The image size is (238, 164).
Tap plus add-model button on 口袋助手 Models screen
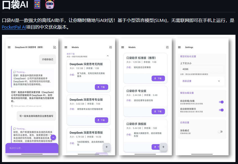pos(163,147)
